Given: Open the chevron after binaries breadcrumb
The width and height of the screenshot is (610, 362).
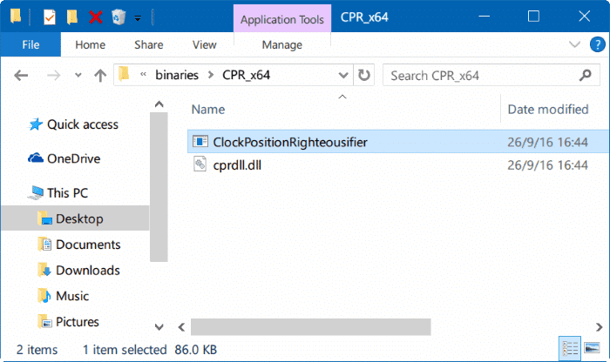Looking at the screenshot, I should (211, 75).
